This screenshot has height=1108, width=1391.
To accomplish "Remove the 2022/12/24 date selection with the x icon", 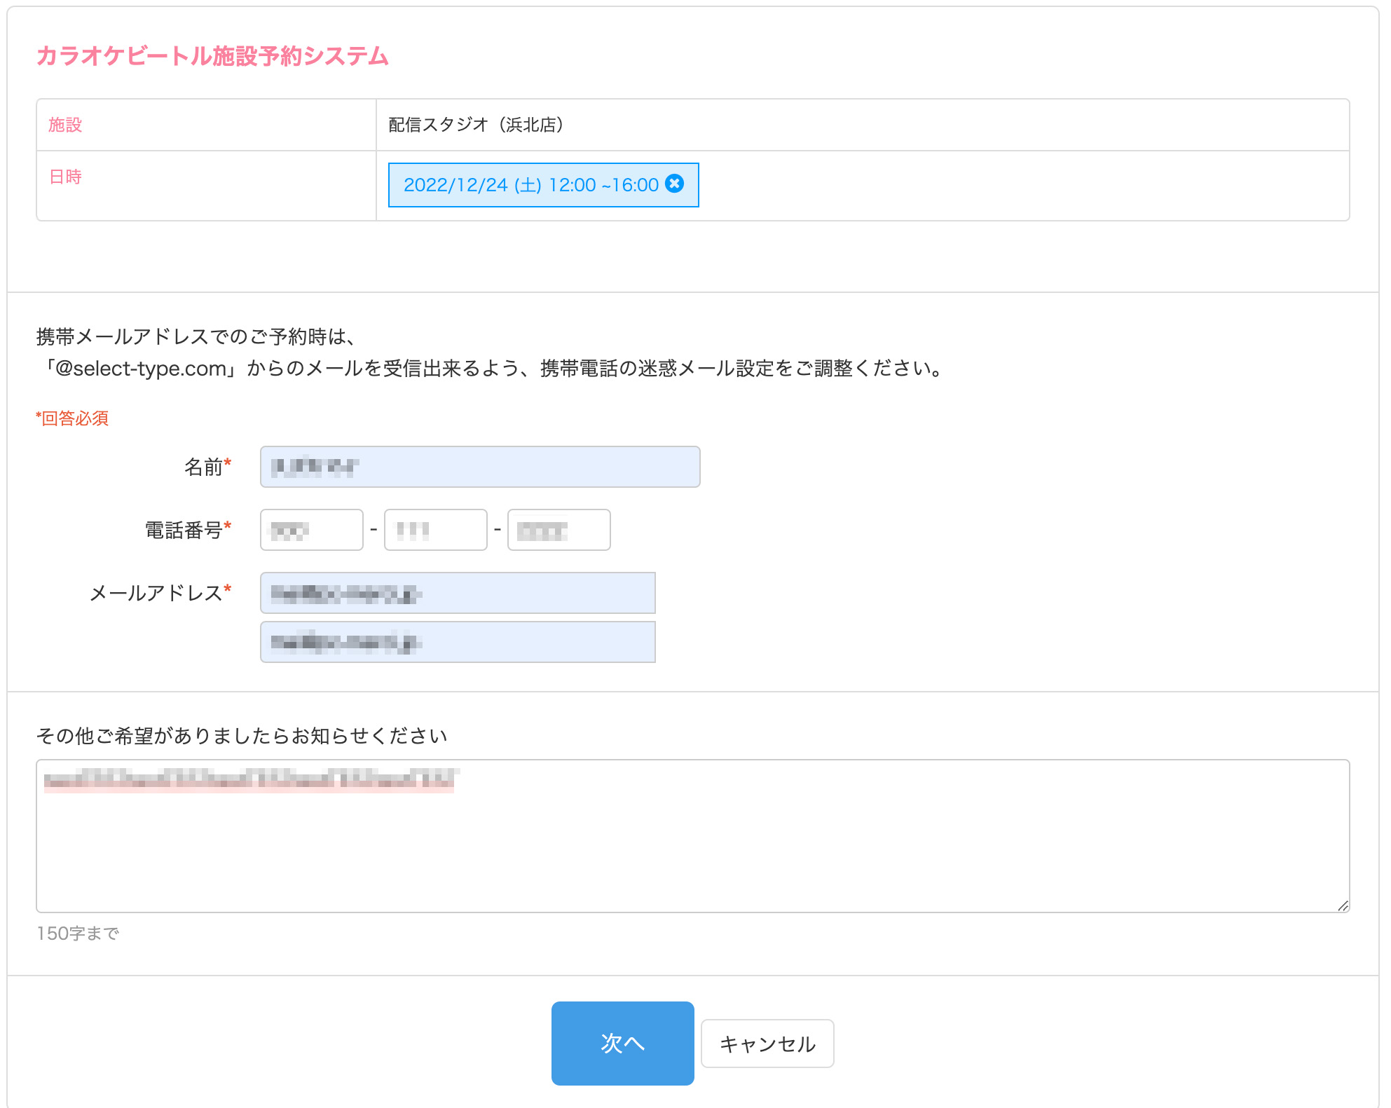I will (x=674, y=184).
